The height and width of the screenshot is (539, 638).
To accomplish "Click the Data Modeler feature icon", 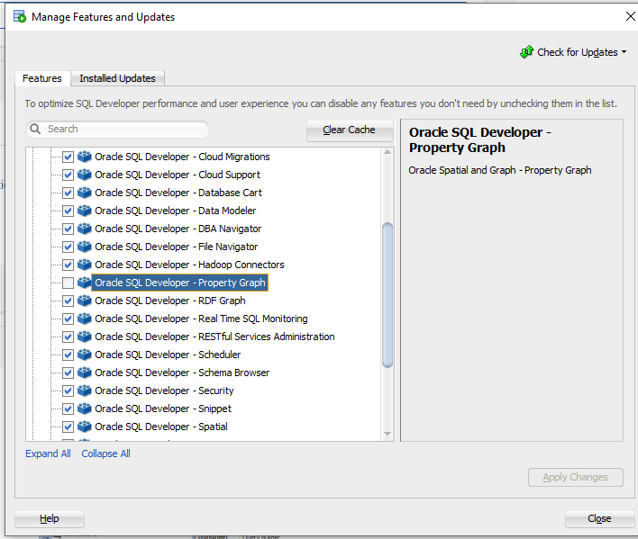I will [84, 211].
